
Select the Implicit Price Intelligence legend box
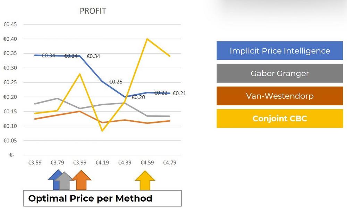pyautogui.click(x=280, y=51)
